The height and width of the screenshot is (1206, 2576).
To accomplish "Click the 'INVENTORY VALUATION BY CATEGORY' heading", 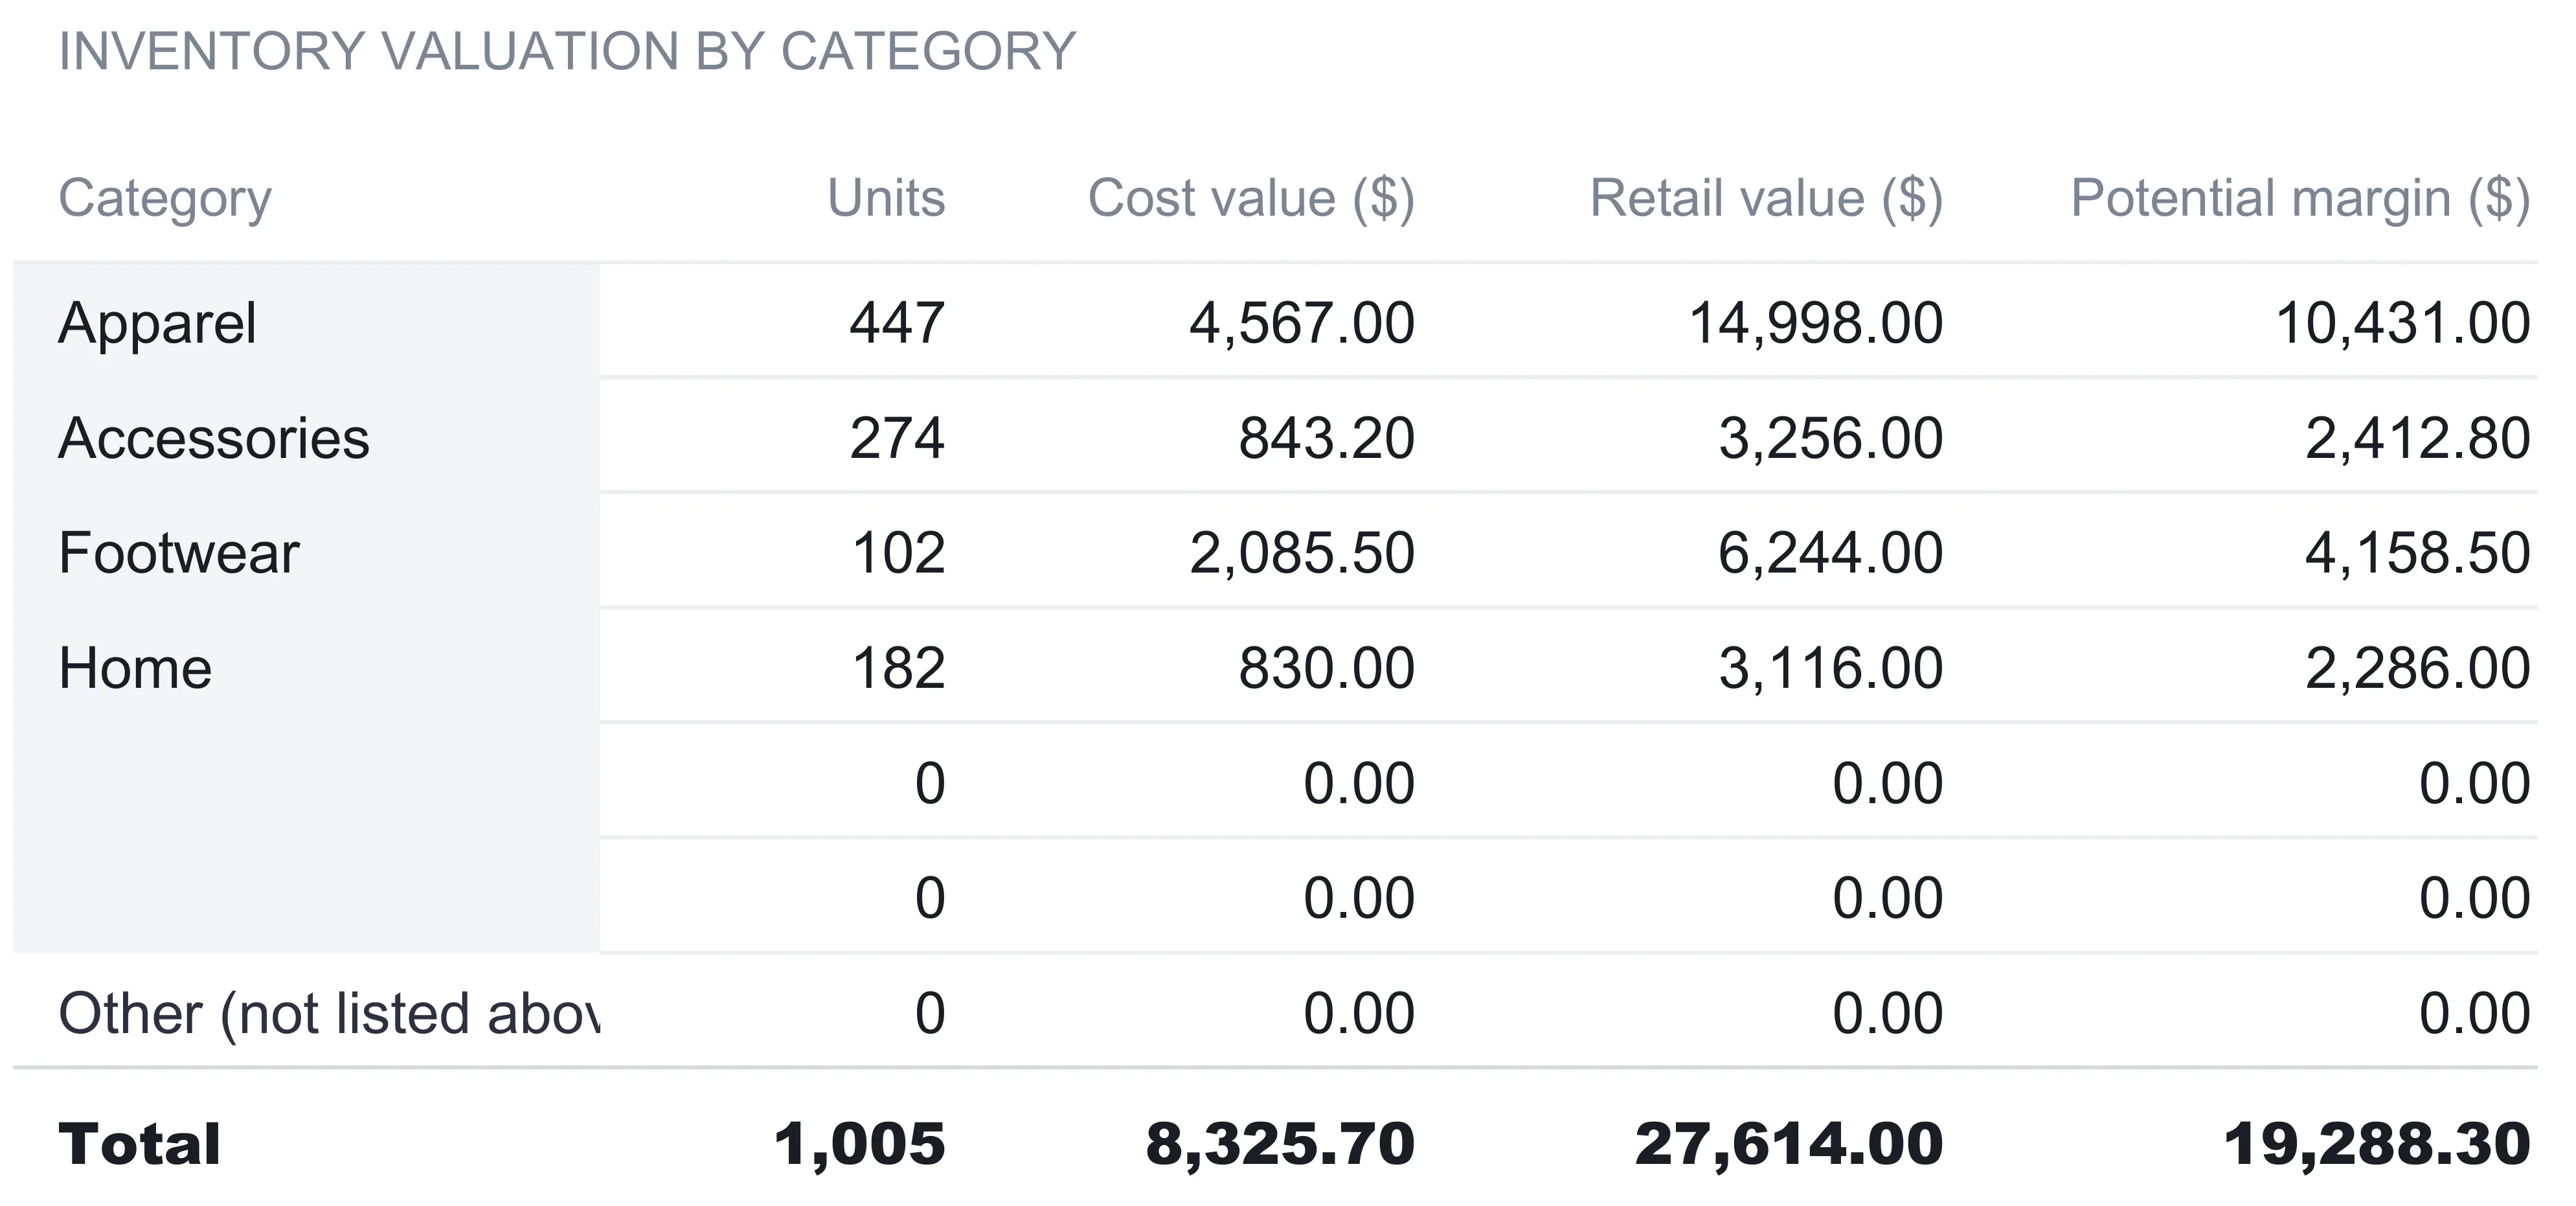I will [567, 51].
